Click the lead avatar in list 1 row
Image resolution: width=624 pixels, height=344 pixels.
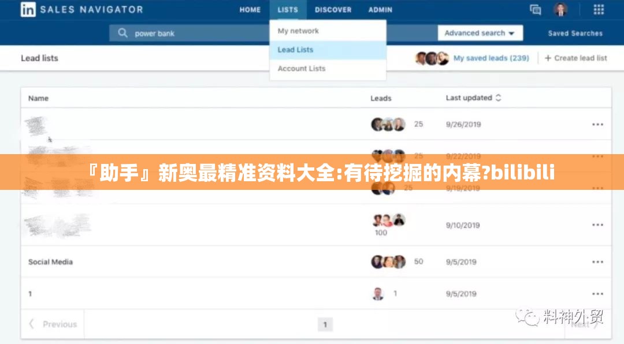coord(378,294)
